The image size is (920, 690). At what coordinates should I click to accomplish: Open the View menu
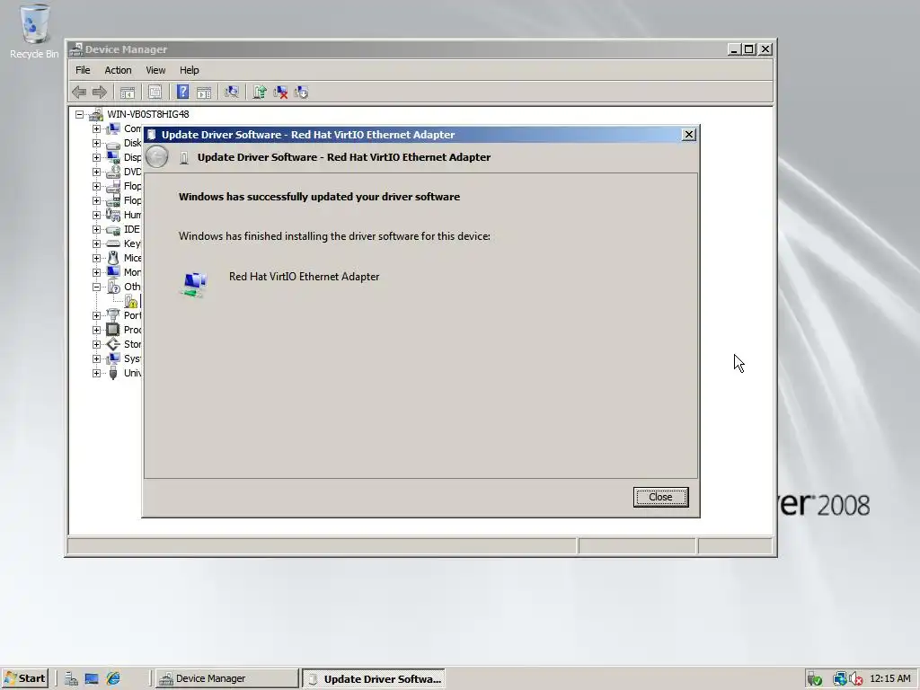(155, 70)
